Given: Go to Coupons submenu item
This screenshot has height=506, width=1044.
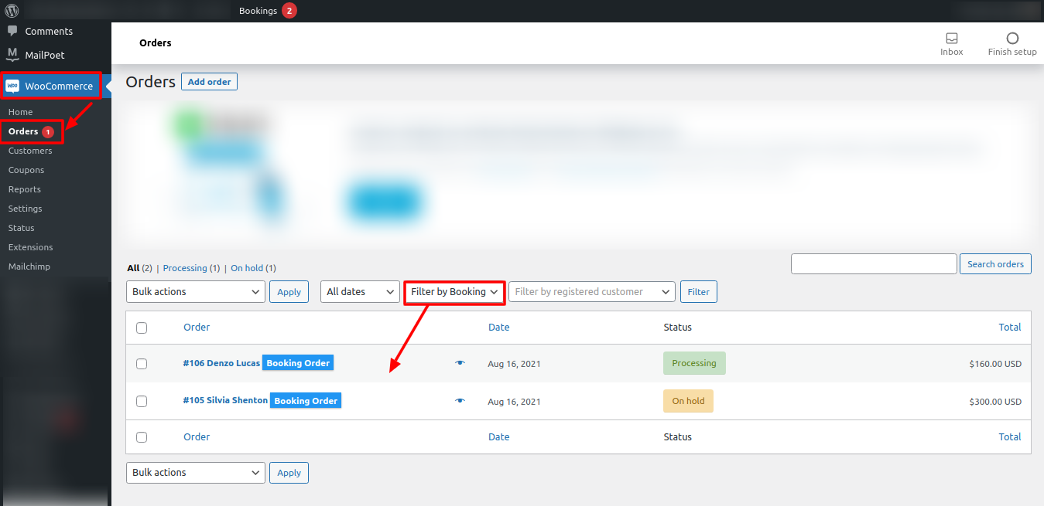Looking at the screenshot, I should click(26, 170).
